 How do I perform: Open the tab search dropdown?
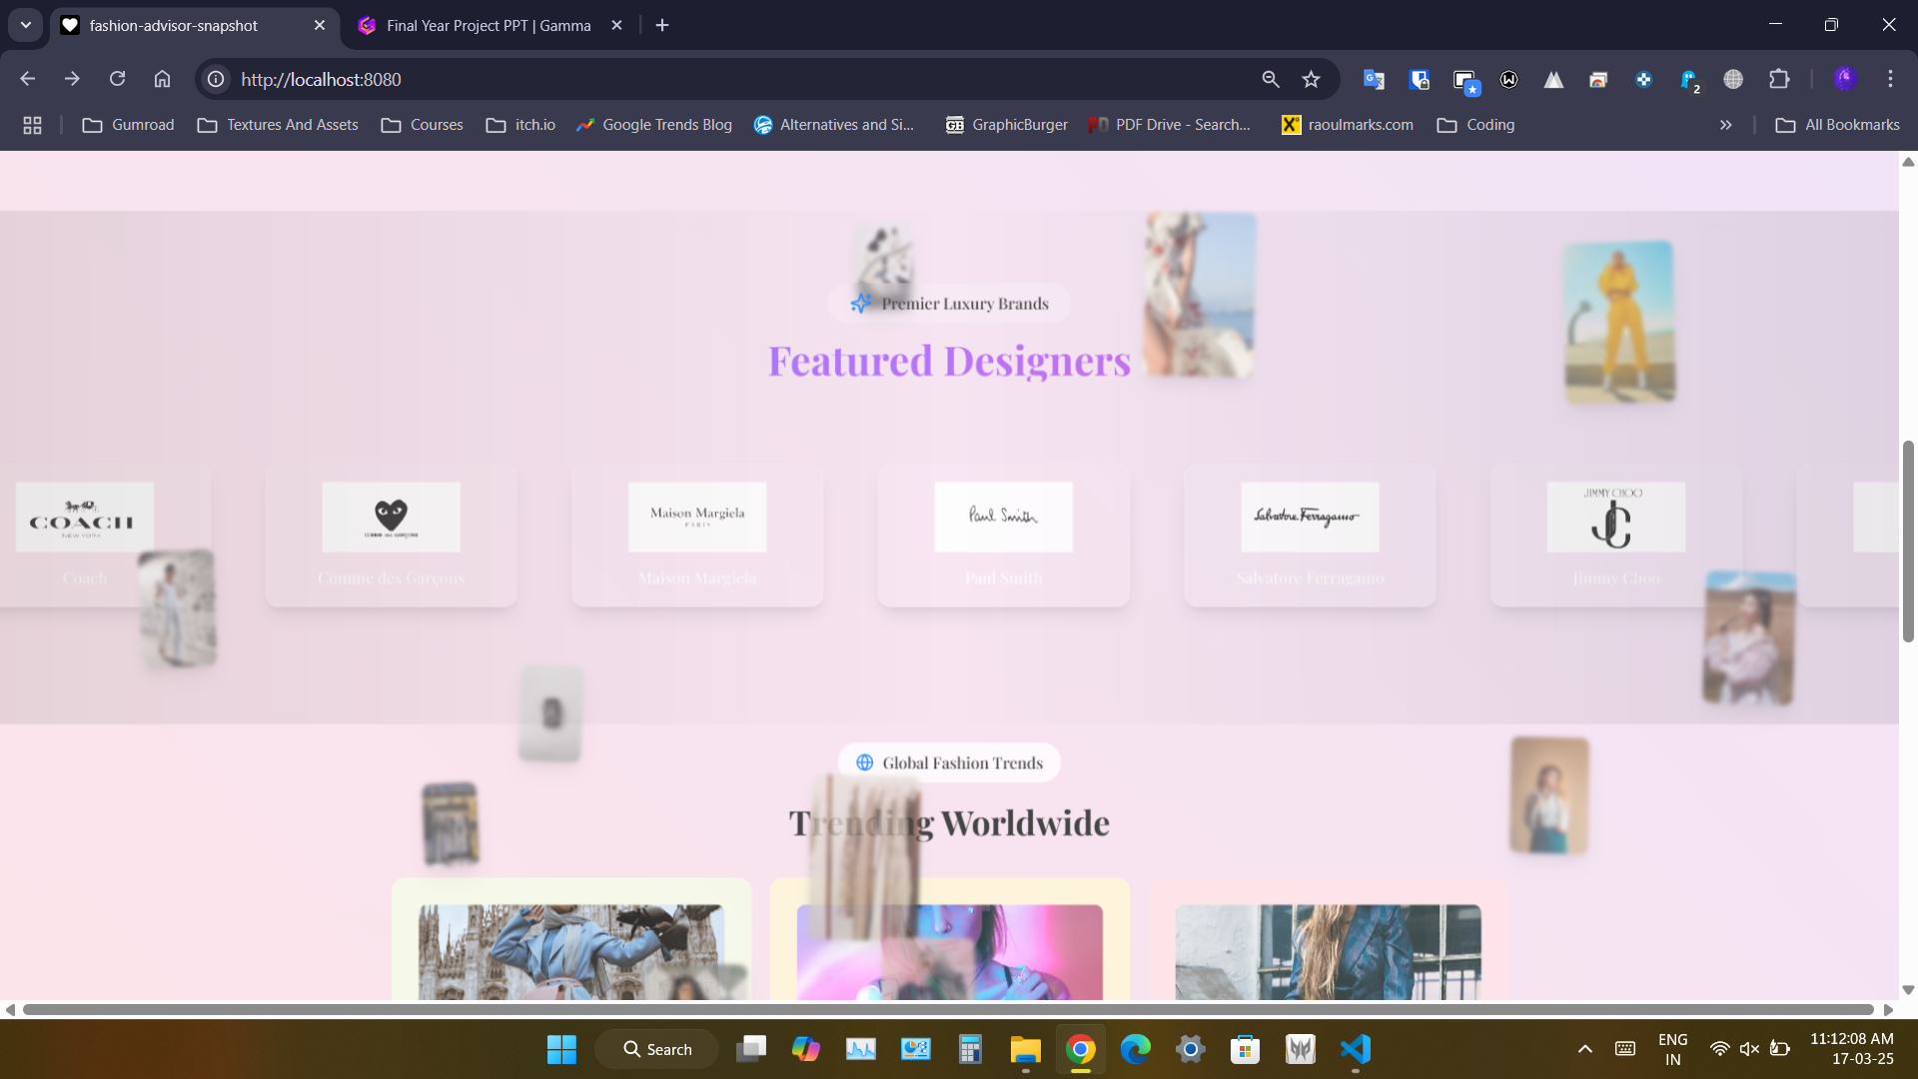25,25
